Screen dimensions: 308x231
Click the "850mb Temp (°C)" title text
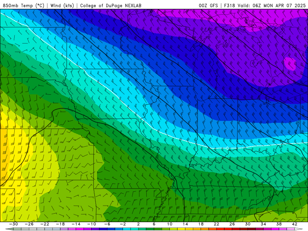[x=23, y=5]
